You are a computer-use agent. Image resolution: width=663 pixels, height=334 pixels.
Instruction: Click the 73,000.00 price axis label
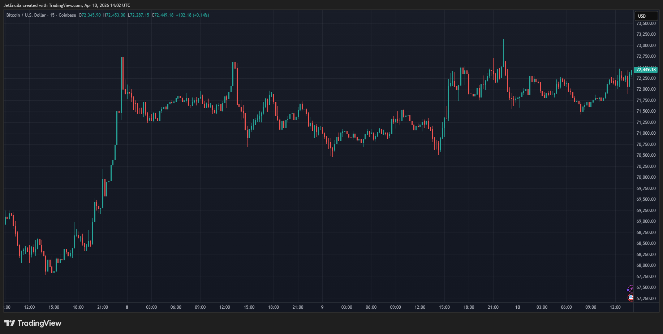click(x=646, y=45)
